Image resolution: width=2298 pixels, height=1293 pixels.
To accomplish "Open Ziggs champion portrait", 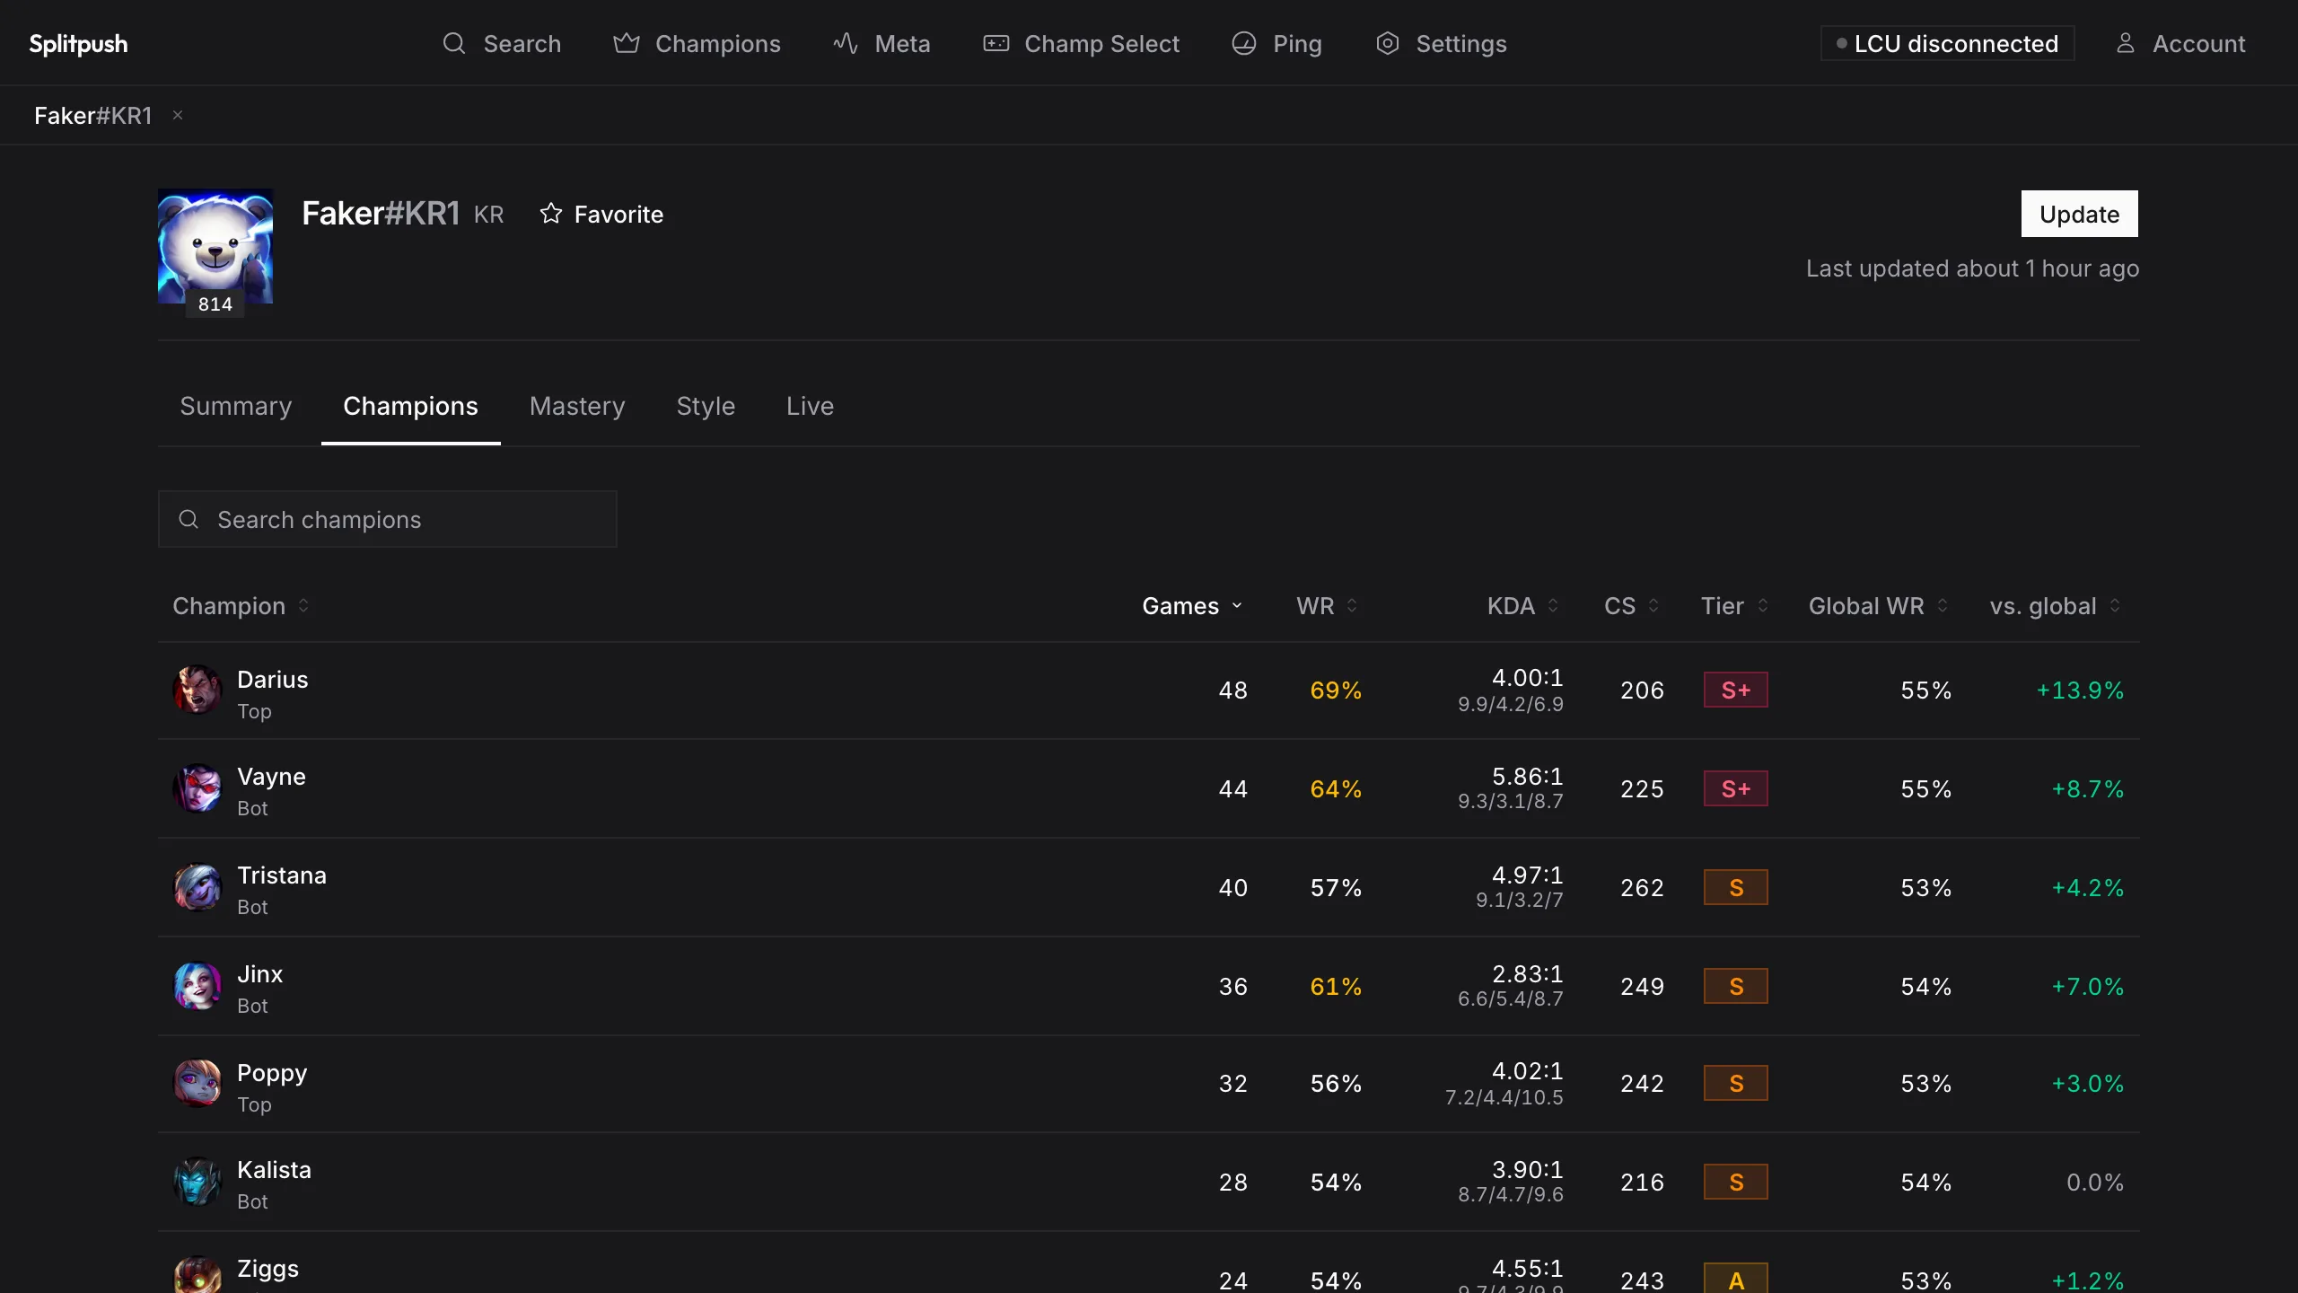I will pyautogui.click(x=197, y=1275).
